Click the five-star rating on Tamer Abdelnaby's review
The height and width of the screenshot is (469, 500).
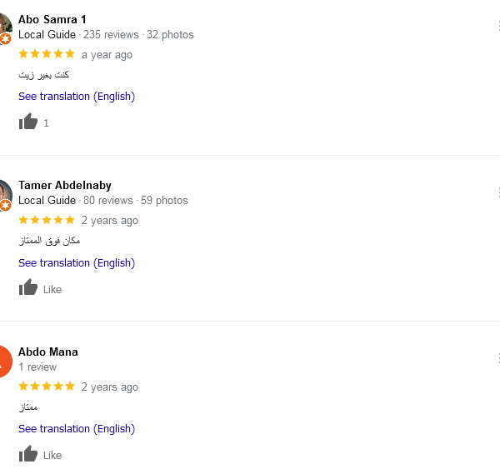pos(47,221)
